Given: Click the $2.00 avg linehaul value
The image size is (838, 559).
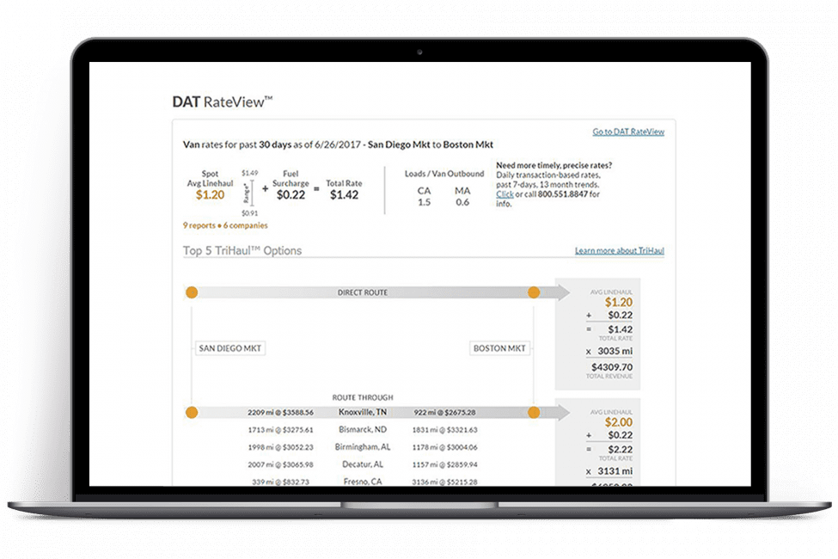Looking at the screenshot, I should (618, 422).
